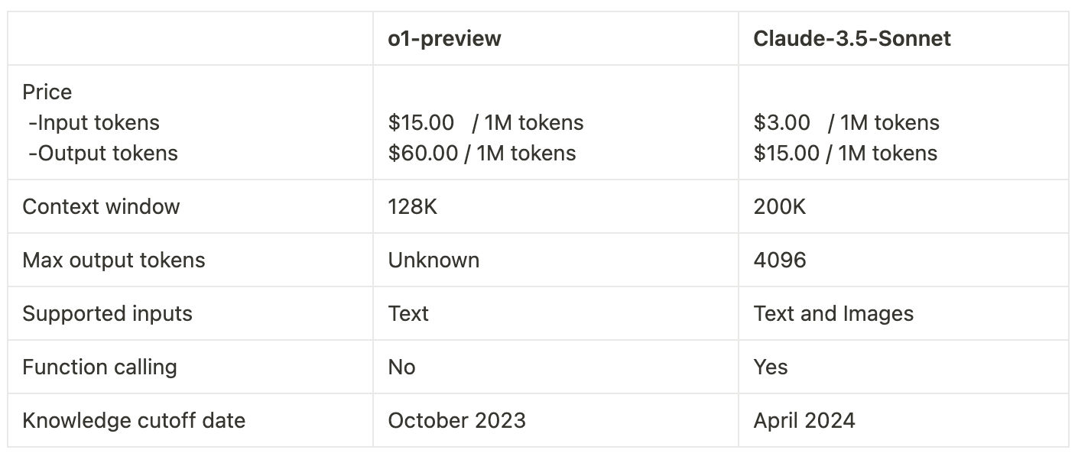
Task: Select the $3.00 / 1M tokens price
Action: click(846, 123)
